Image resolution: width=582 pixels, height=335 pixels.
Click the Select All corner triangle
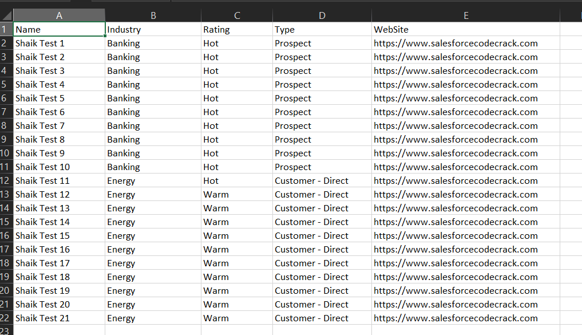point(7,15)
